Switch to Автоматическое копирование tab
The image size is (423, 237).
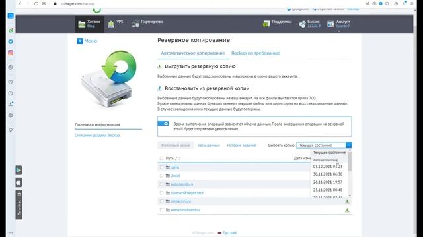(193, 53)
